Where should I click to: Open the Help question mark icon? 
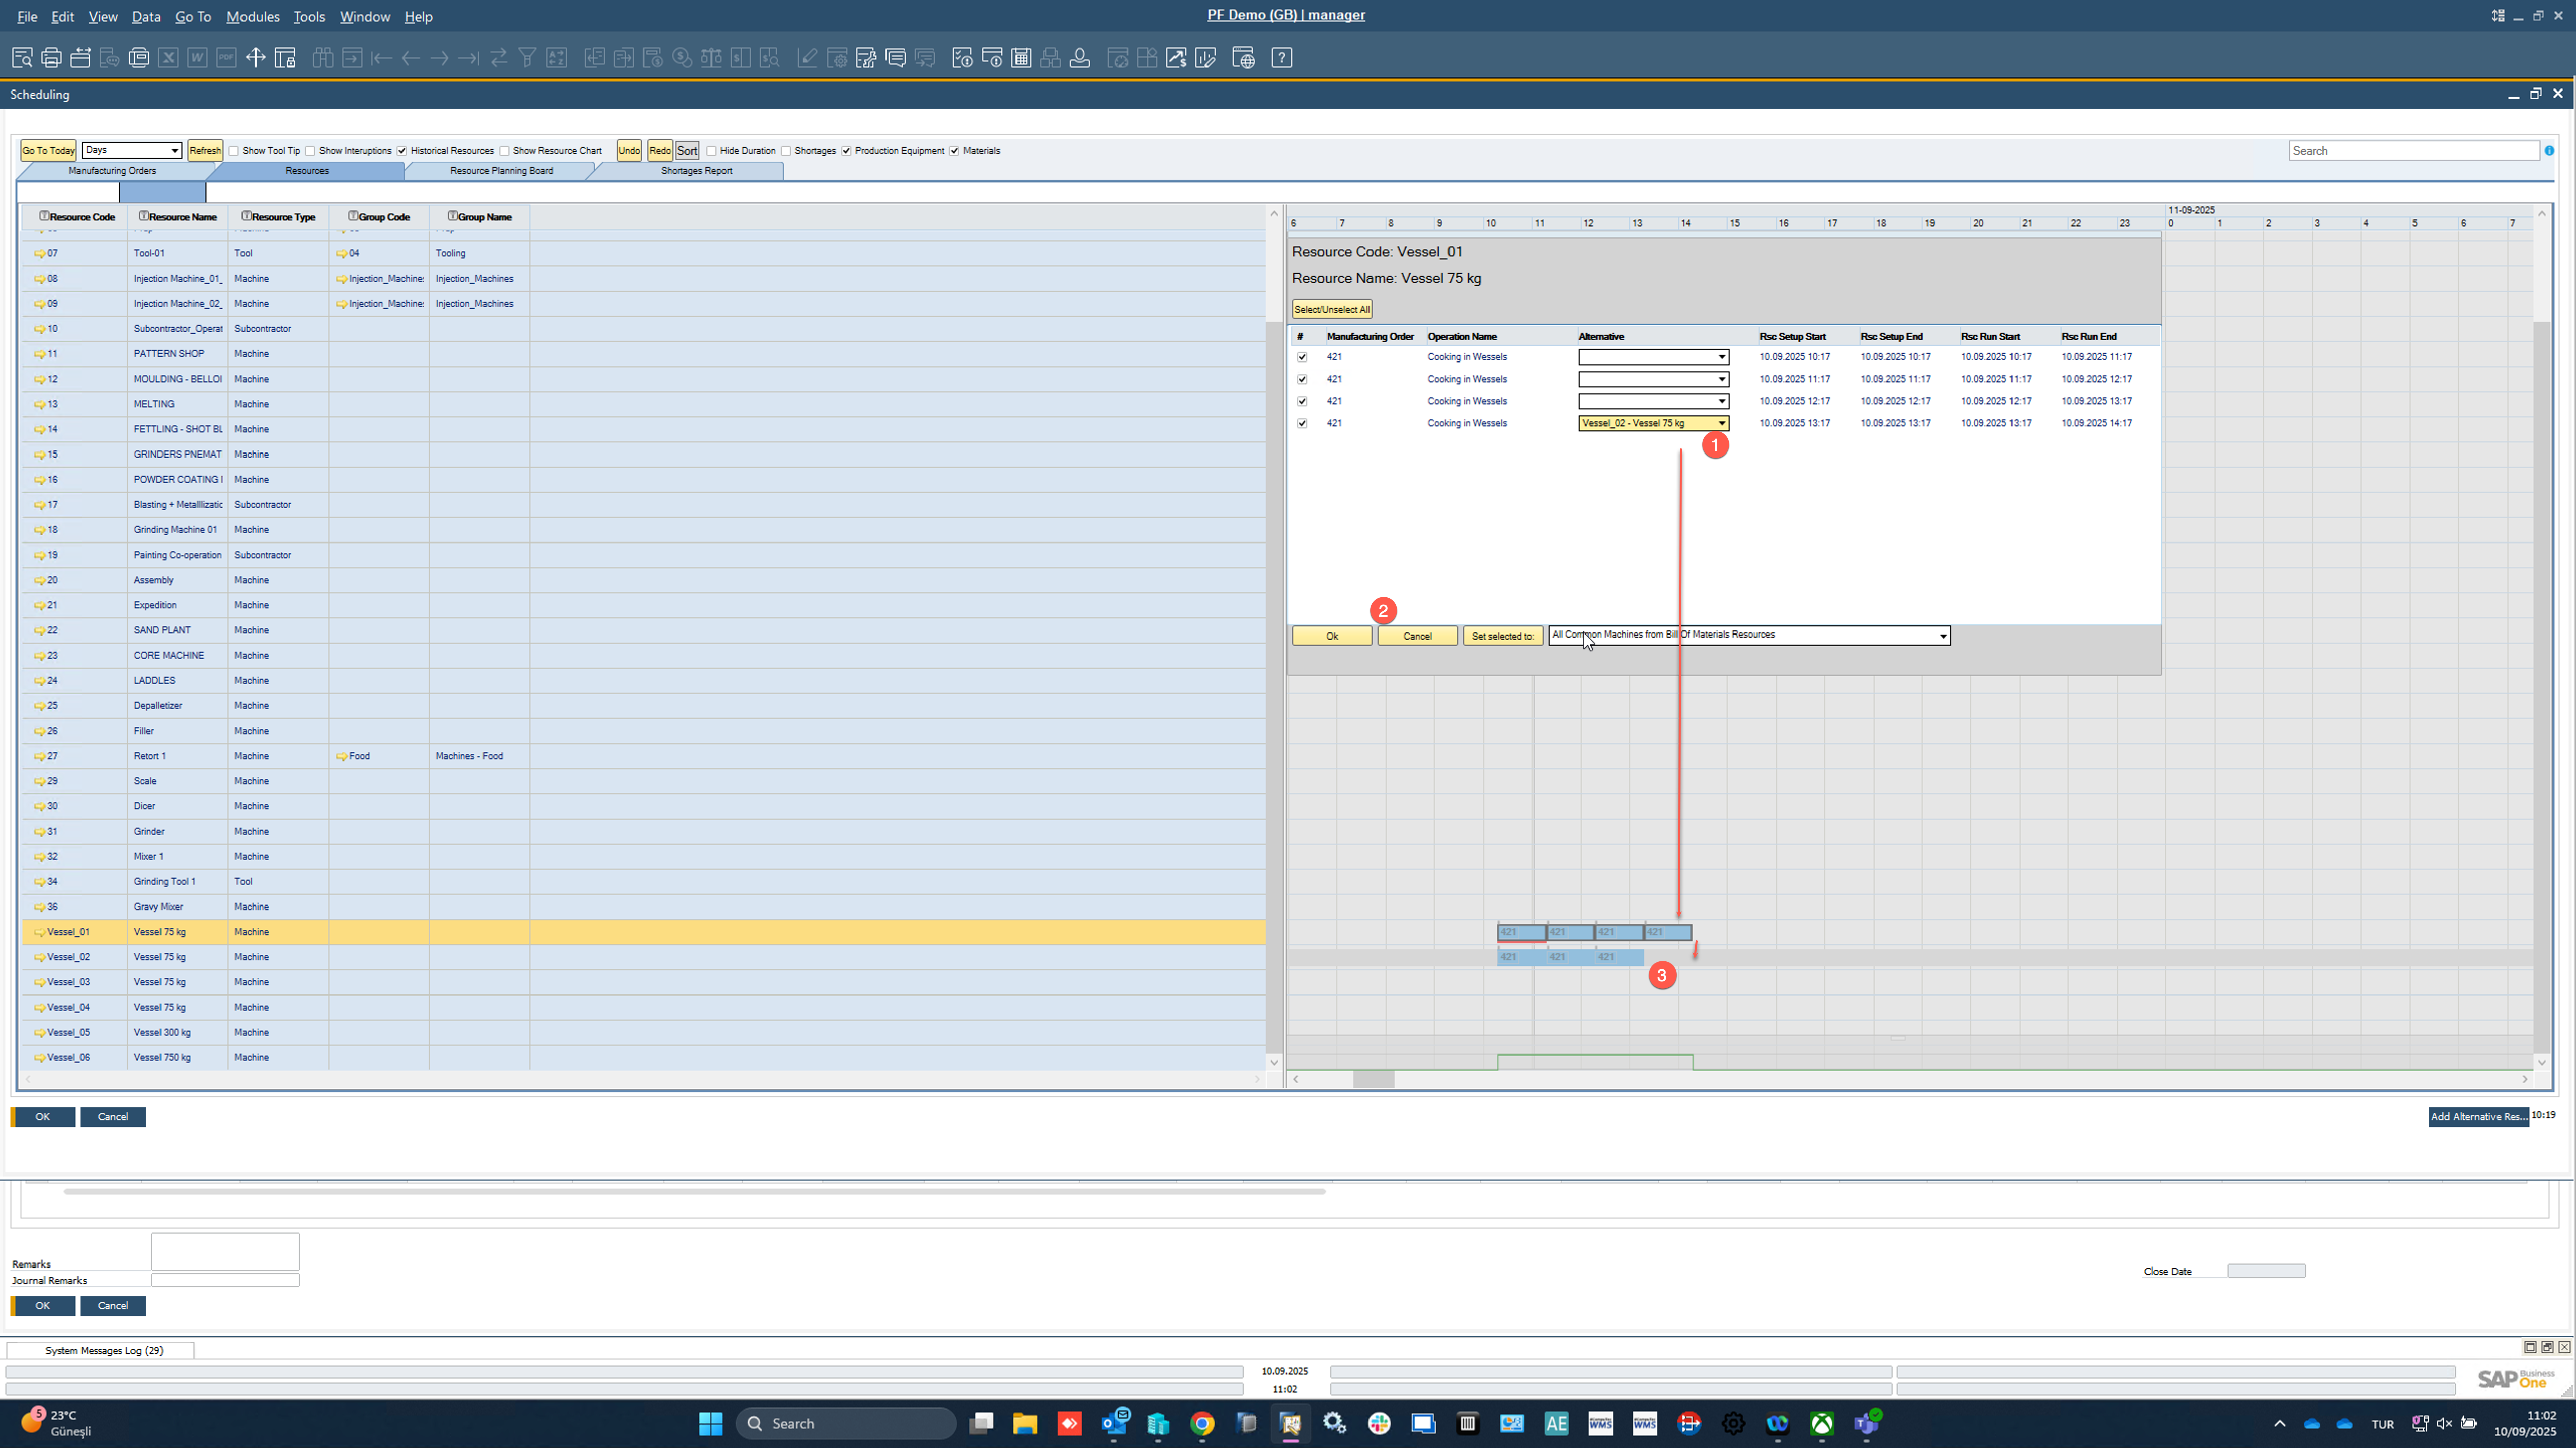point(1281,58)
